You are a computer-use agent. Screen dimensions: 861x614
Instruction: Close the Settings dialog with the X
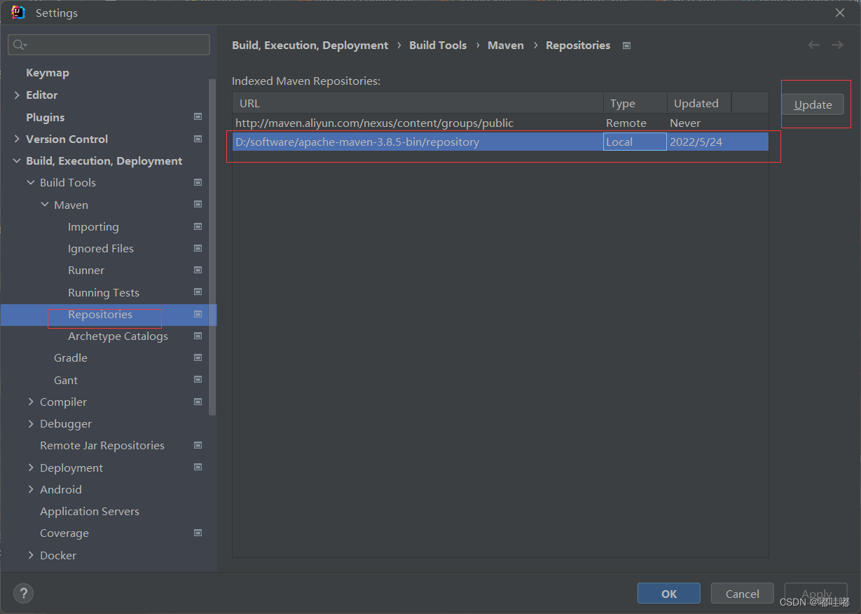(x=840, y=13)
